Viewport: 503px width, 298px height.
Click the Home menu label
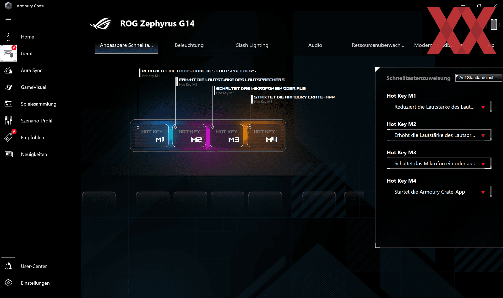pos(28,37)
